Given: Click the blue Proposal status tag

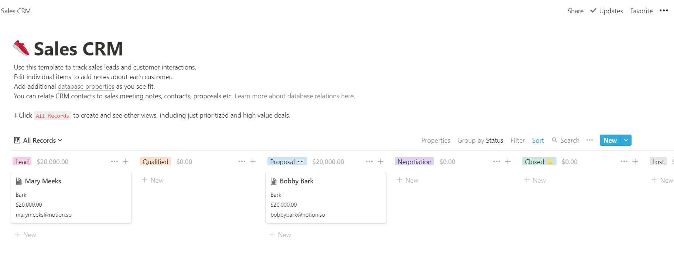Looking at the screenshot, I should 287,162.
